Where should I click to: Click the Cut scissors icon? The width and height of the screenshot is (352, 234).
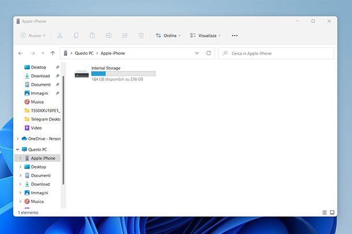[59, 35]
